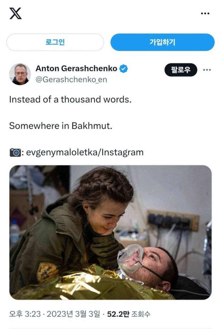
Task: Open the tweet's more options dots
Action: [x=207, y=70]
